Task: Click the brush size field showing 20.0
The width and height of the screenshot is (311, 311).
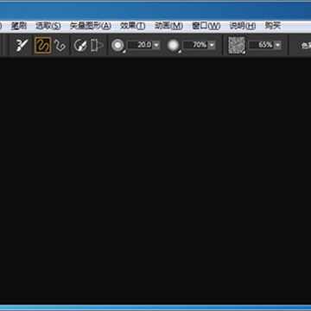Action: 140,45
